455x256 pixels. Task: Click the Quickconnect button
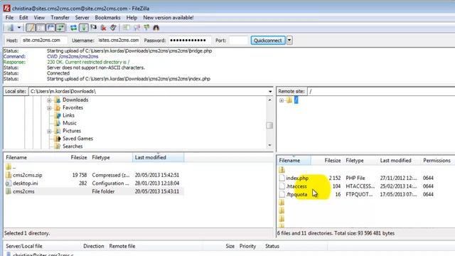268,41
